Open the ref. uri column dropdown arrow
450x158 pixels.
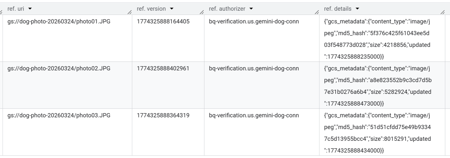(30, 9)
